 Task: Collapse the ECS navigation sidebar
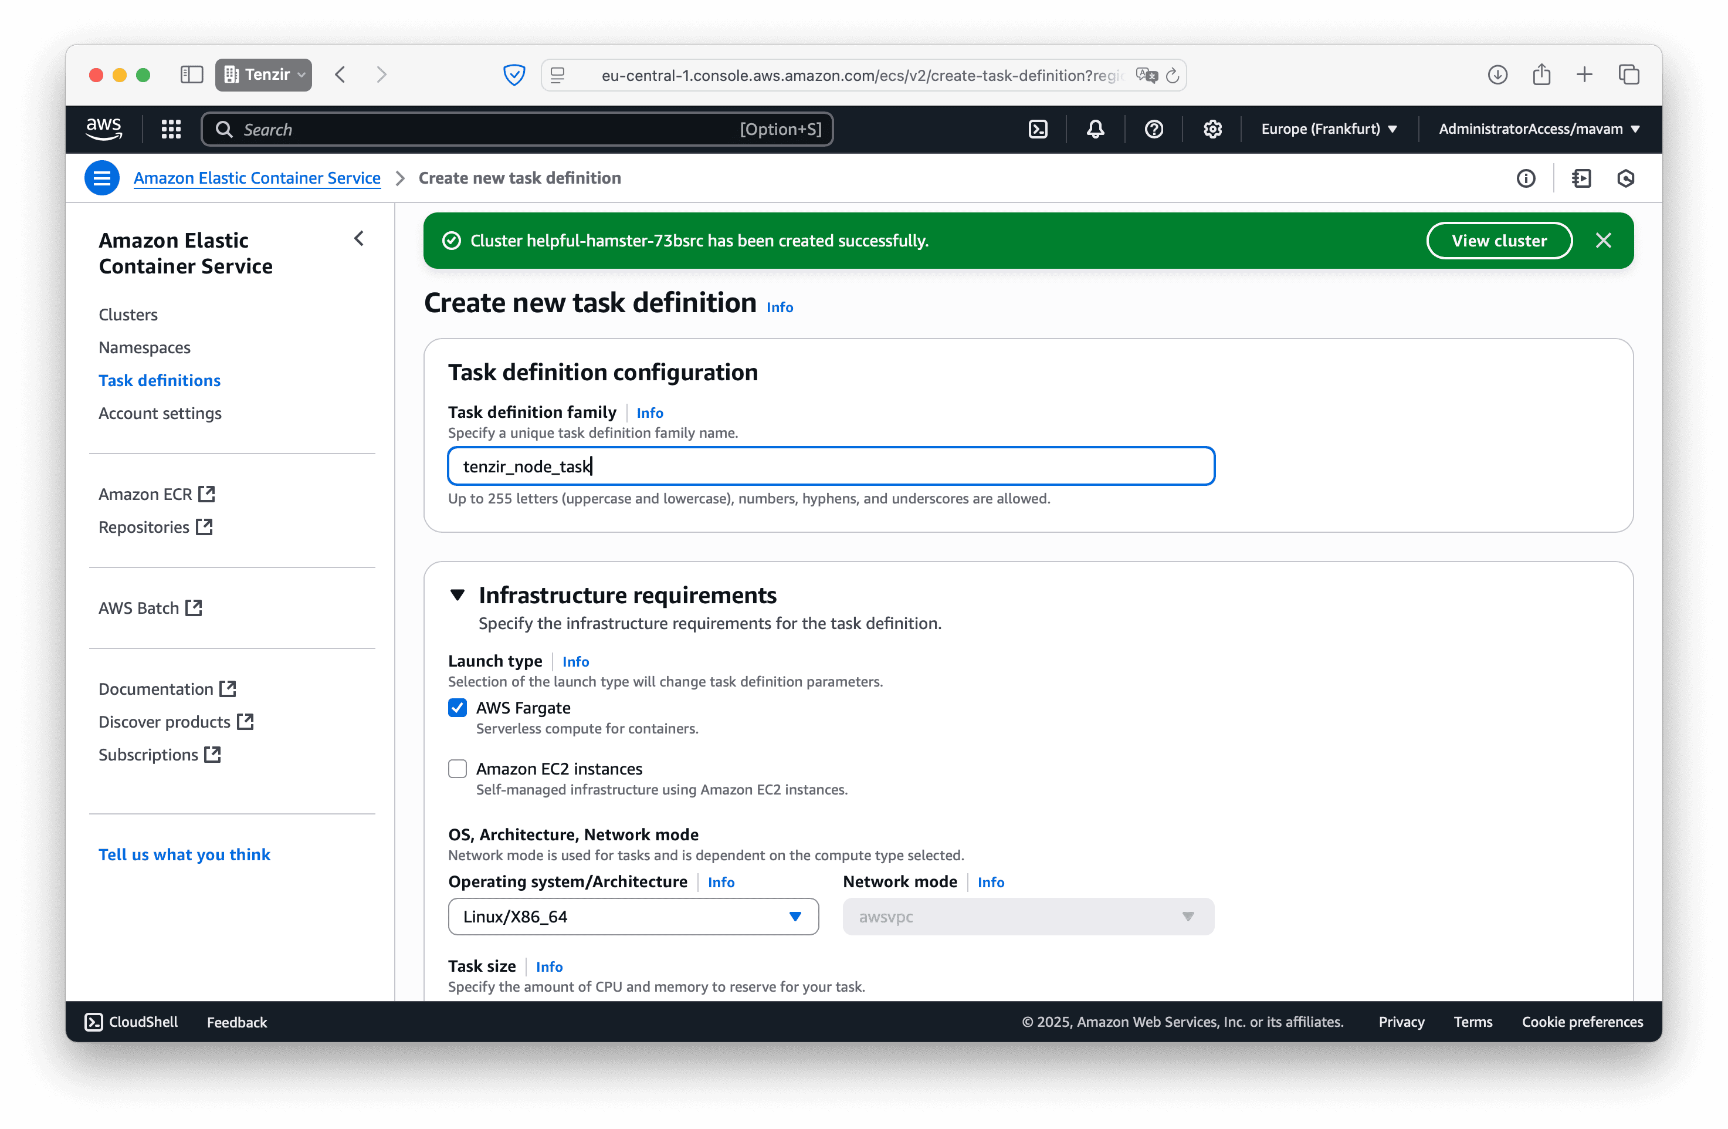pos(358,238)
